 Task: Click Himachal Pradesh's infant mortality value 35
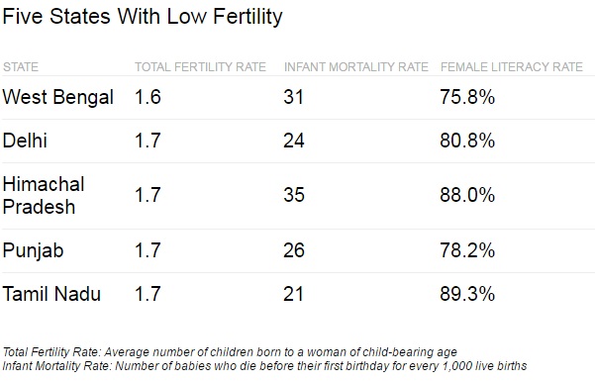294,195
